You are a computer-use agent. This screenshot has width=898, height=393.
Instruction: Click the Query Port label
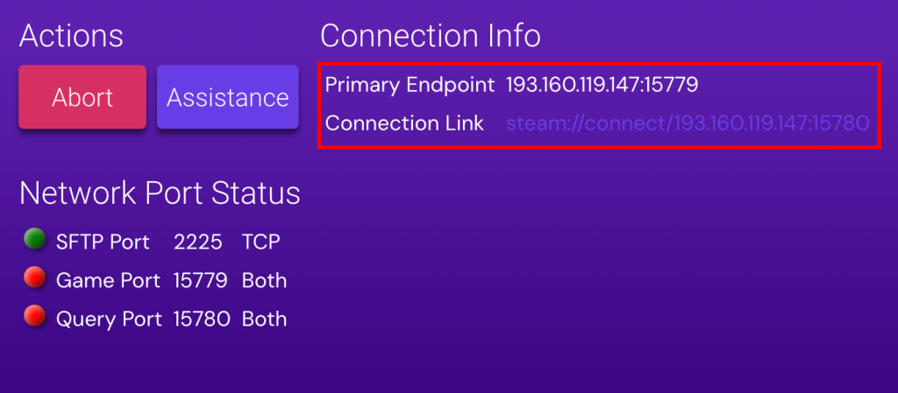[x=109, y=319]
